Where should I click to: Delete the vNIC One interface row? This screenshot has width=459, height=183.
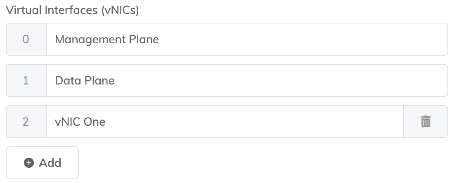[426, 122]
